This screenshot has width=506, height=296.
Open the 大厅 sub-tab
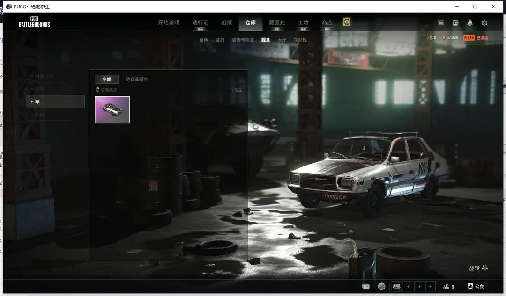tap(282, 40)
